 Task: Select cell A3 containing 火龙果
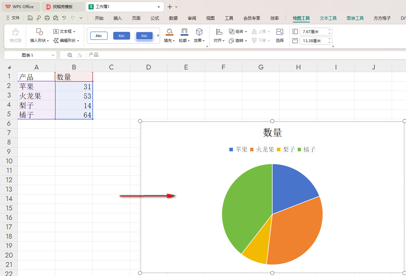pos(36,95)
